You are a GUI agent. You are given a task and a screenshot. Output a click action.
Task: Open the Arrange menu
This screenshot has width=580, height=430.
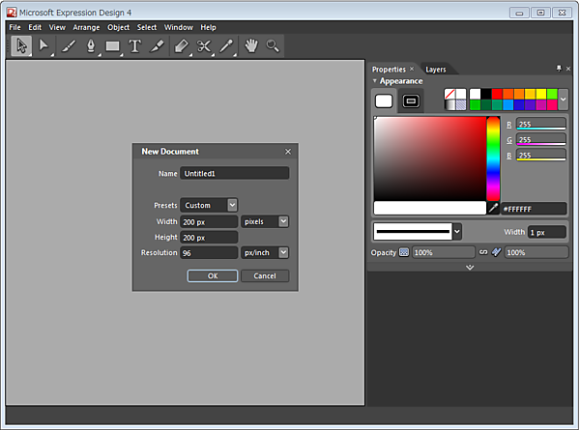86,27
